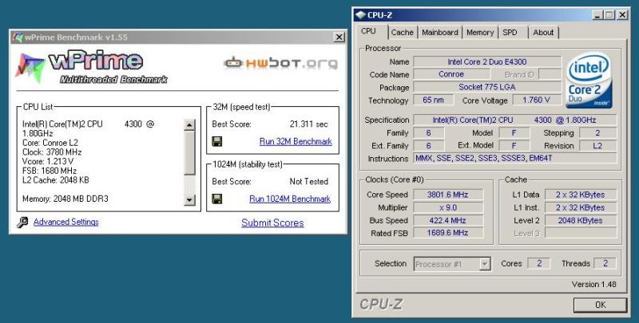Screen dimensions: 639x323
Task: Open the Advanced Settings link
Action: 66,223
